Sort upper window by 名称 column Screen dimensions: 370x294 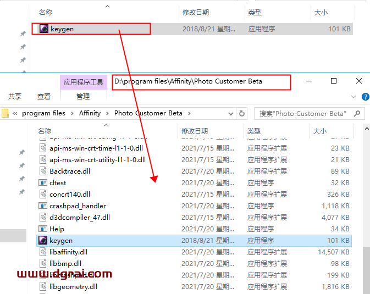45,12
